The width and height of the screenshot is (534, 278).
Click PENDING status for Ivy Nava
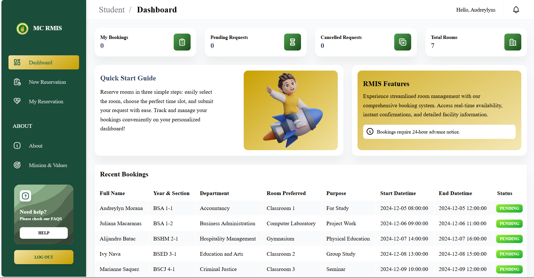509,254
